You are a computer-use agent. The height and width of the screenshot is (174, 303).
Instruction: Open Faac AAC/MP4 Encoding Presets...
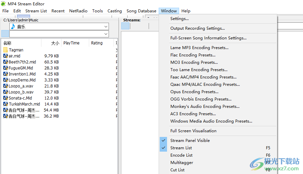pos(218,77)
